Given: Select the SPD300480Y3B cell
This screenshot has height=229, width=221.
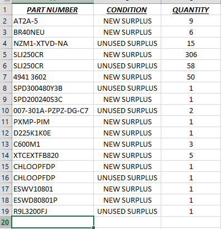Looking at the screenshot, I should click(52, 88).
